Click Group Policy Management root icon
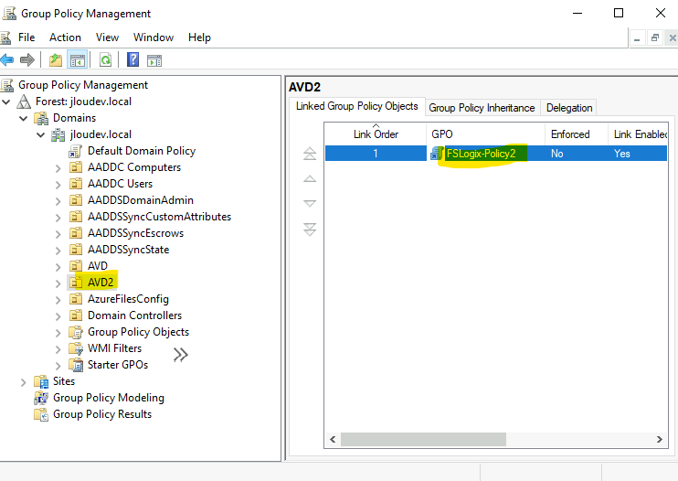This screenshot has width=678, height=481. 7,85
